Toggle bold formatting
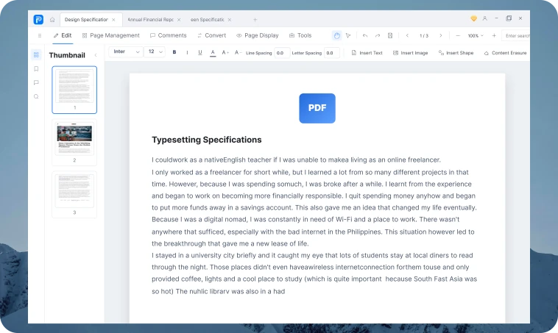 pos(174,53)
